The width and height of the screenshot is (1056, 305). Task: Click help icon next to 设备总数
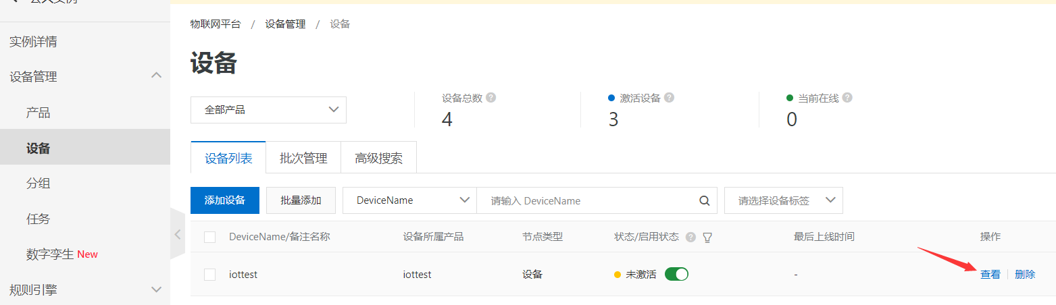coord(491,98)
